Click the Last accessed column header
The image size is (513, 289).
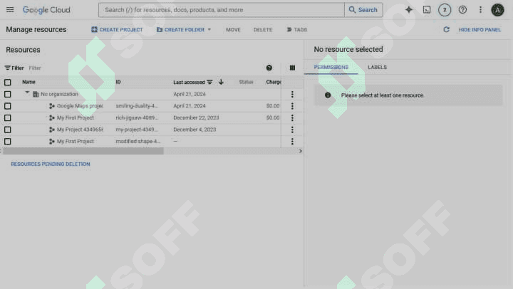[x=189, y=82]
